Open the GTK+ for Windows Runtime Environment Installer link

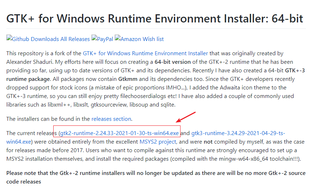(145, 53)
